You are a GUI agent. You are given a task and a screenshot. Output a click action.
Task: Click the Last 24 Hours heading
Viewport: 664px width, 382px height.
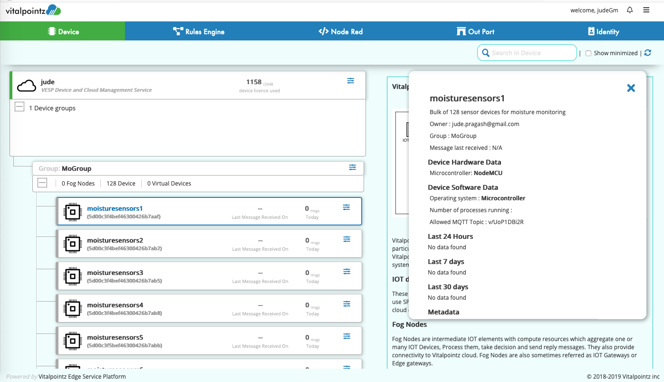(x=450, y=236)
